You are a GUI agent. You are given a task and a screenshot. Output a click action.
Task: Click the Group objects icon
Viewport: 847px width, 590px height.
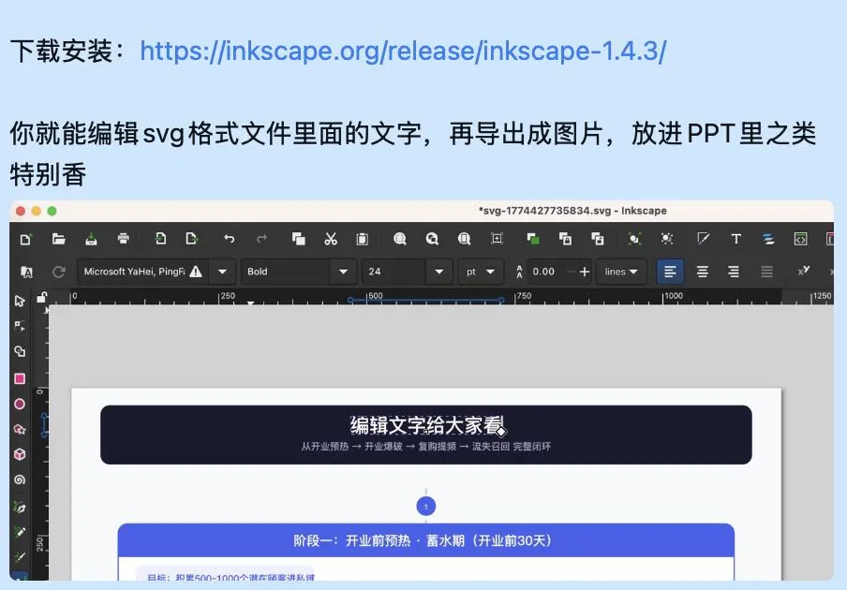point(634,239)
